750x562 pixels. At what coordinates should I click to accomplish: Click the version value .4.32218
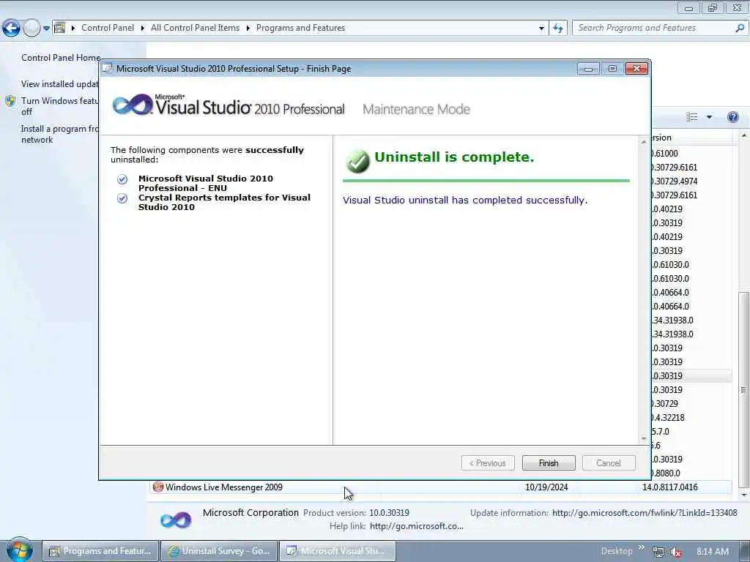click(x=668, y=418)
